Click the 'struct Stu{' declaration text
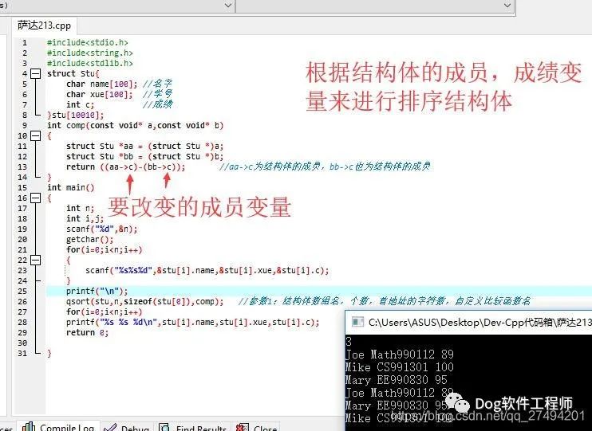This screenshot has width=592, height=431. click(x=73, y=73)
